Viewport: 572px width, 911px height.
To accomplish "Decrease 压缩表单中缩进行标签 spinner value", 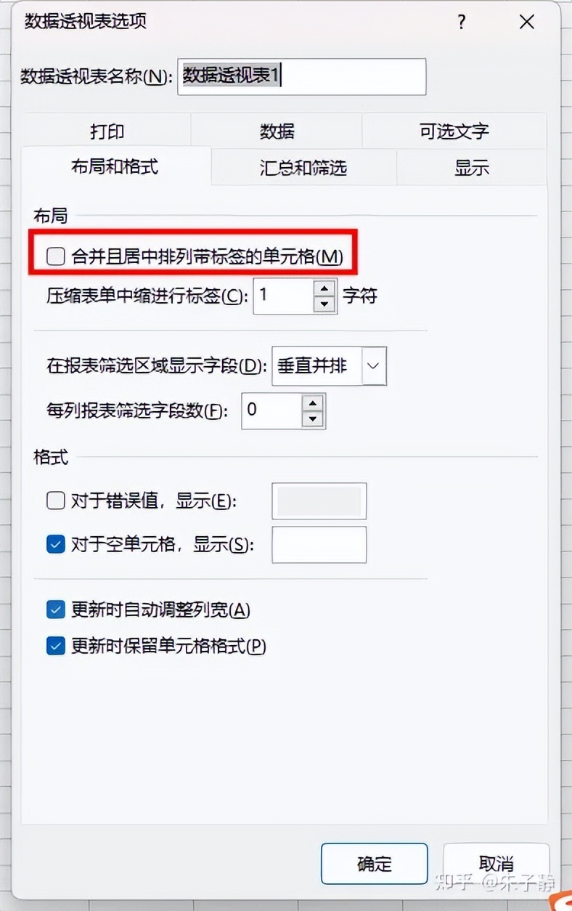I will pyautogui.click(x=324, y=304).
